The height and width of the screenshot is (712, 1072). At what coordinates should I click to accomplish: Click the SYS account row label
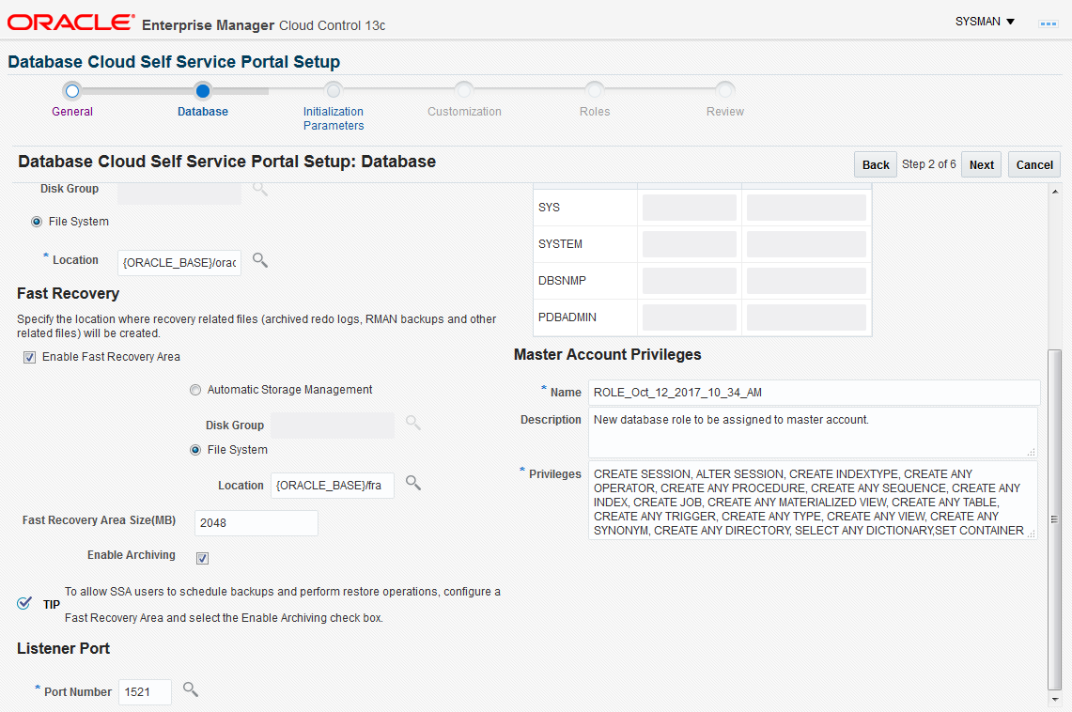549,208
